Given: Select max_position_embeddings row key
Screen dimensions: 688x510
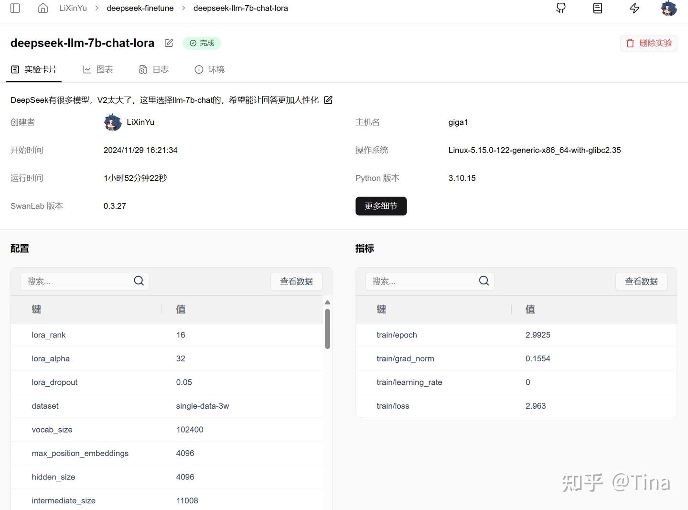Looking at the screenshot, I should coord(80,453).
